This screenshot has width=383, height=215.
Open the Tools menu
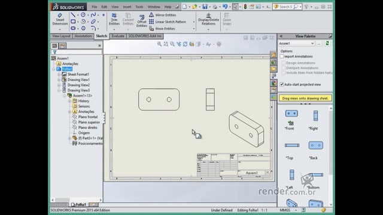point(139,7)
